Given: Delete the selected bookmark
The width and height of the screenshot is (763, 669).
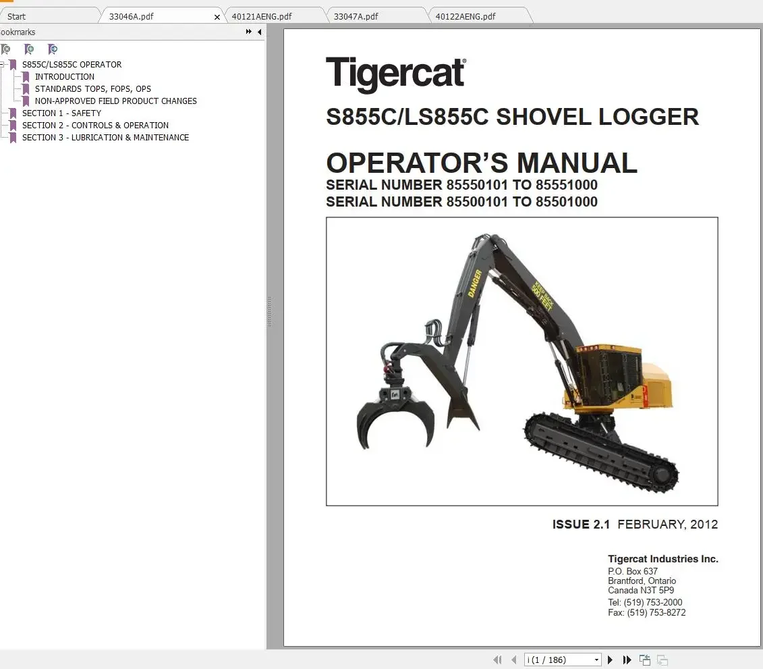Looking at the screenshot, I should point(5,49).
